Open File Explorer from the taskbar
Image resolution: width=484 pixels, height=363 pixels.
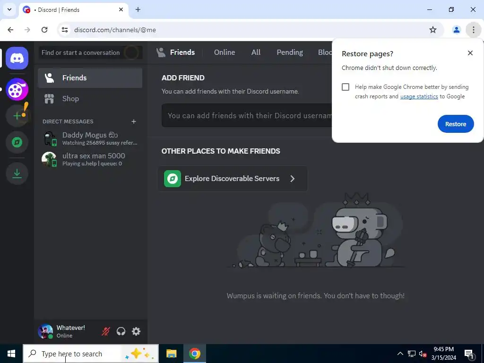coord(171,354)
